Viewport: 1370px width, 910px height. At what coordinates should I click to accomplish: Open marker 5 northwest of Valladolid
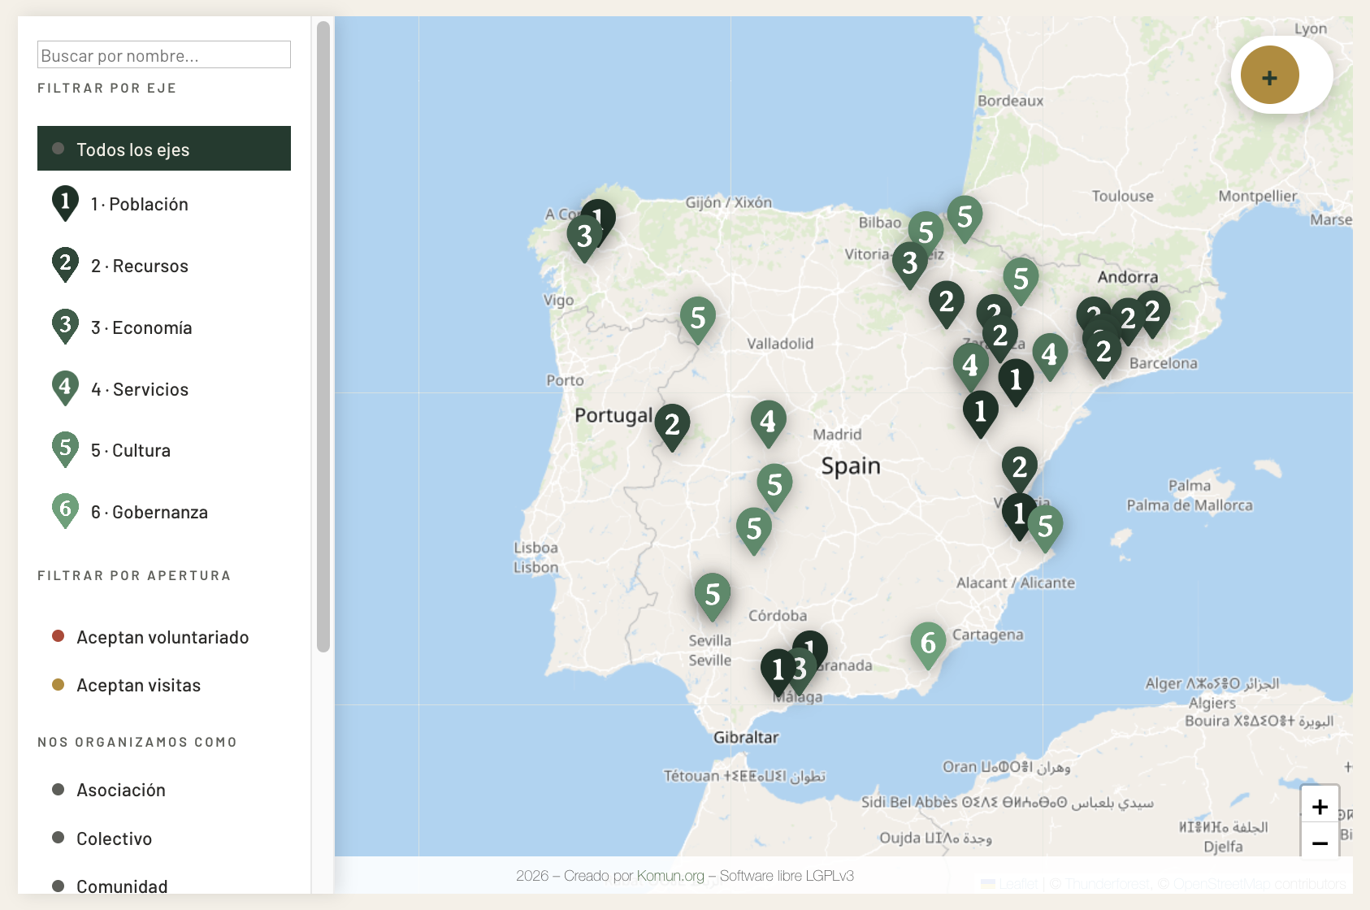point(698,320)
